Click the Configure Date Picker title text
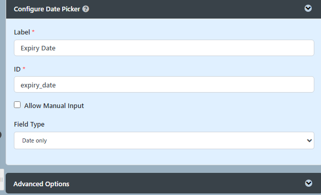 (x=47, y=9)
